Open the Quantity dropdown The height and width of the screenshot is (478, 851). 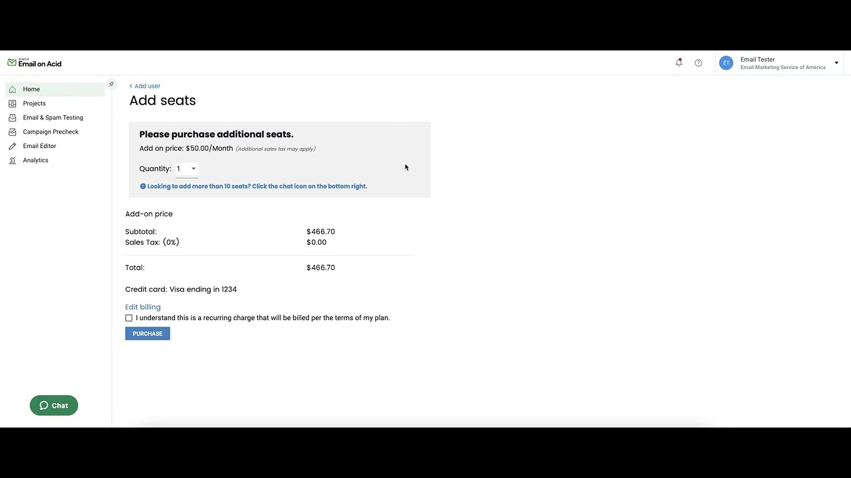(x=187, y=169)
